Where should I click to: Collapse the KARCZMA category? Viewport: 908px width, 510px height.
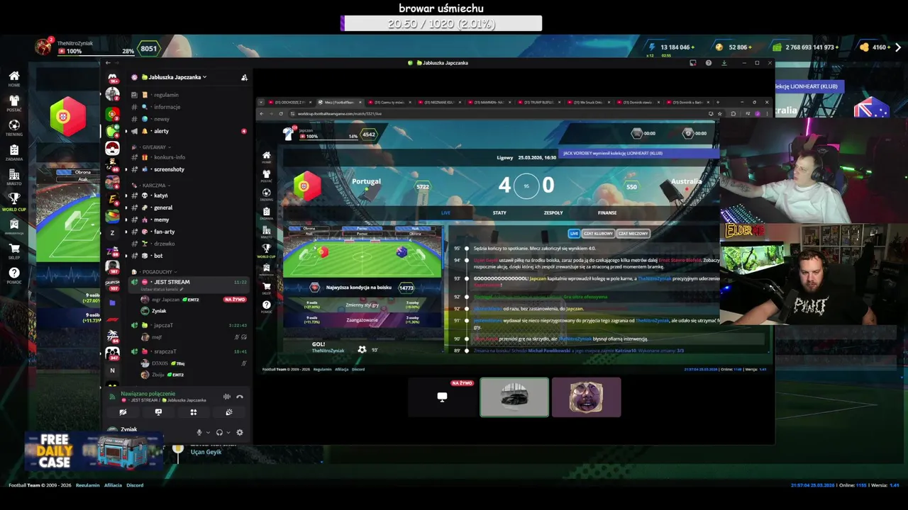coord(154,185)
